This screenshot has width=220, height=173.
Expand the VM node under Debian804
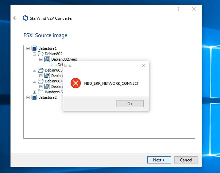(41, 86)
